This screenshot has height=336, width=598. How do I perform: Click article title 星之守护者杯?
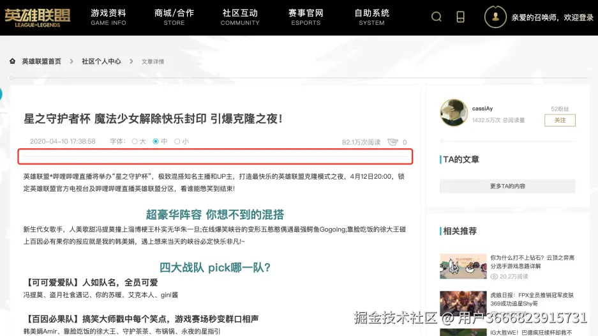(x=153, y=119)
